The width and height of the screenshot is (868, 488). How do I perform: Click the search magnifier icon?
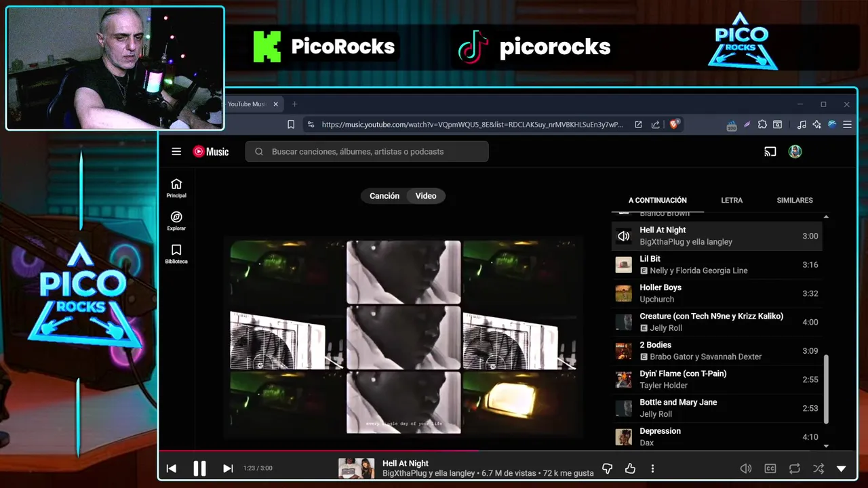point(258,152)
